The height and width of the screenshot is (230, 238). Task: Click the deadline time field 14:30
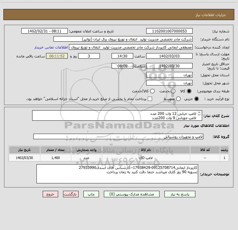[122, 56]
